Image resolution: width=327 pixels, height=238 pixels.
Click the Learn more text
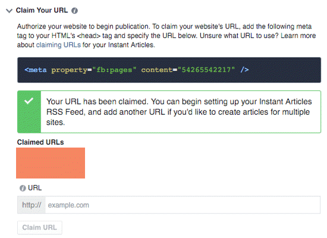[298, 36]
